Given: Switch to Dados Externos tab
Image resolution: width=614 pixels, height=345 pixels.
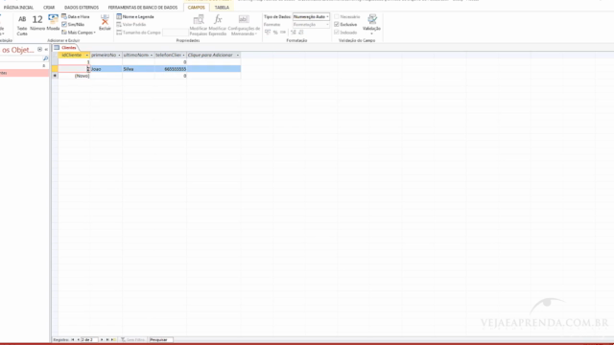Looking at the screenshot, I should click(82, 8).
